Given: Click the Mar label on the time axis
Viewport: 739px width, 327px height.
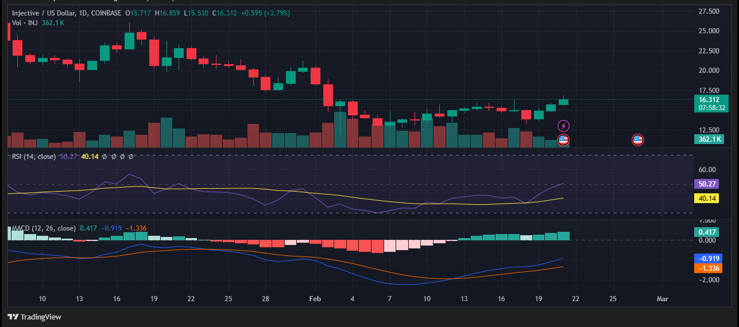Looking at the screenshot, I should click(x=663, y=299).
